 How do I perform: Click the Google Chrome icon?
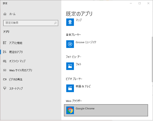tap(70, 110)
